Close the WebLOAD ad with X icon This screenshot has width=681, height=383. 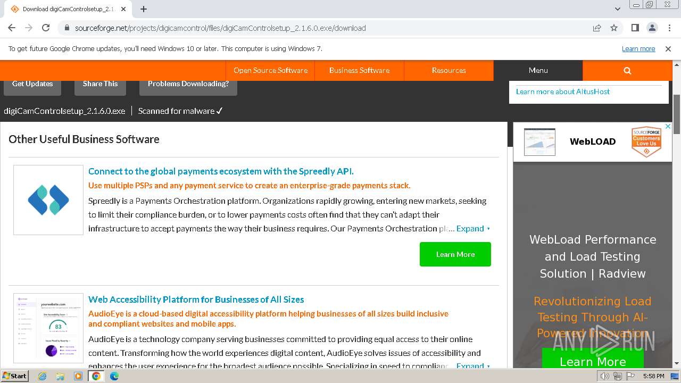coord(669,127)
